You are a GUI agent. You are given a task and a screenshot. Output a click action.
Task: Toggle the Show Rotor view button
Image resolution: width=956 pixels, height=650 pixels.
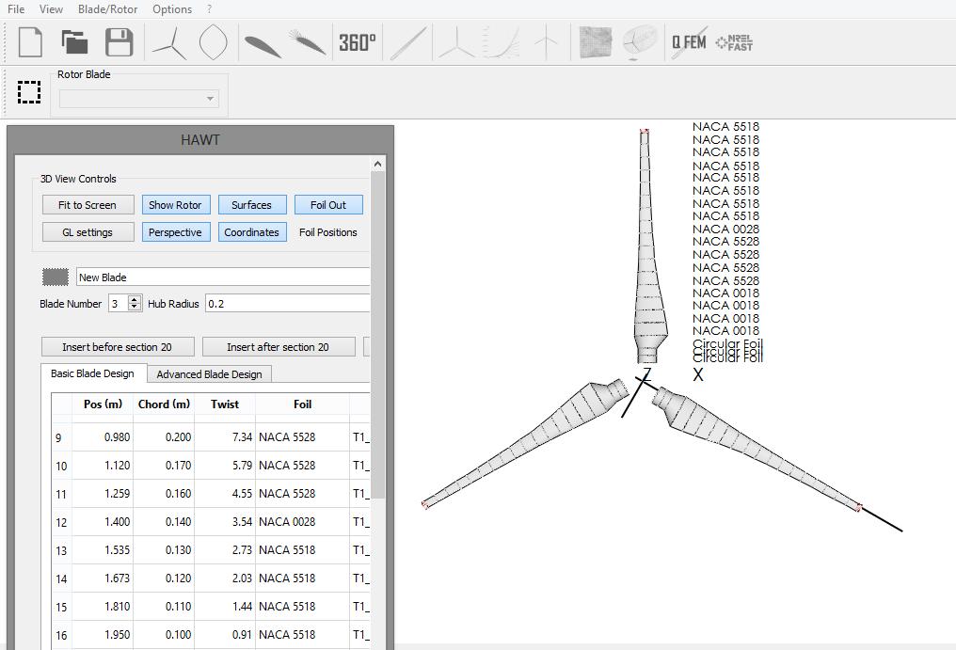[176, 205]
